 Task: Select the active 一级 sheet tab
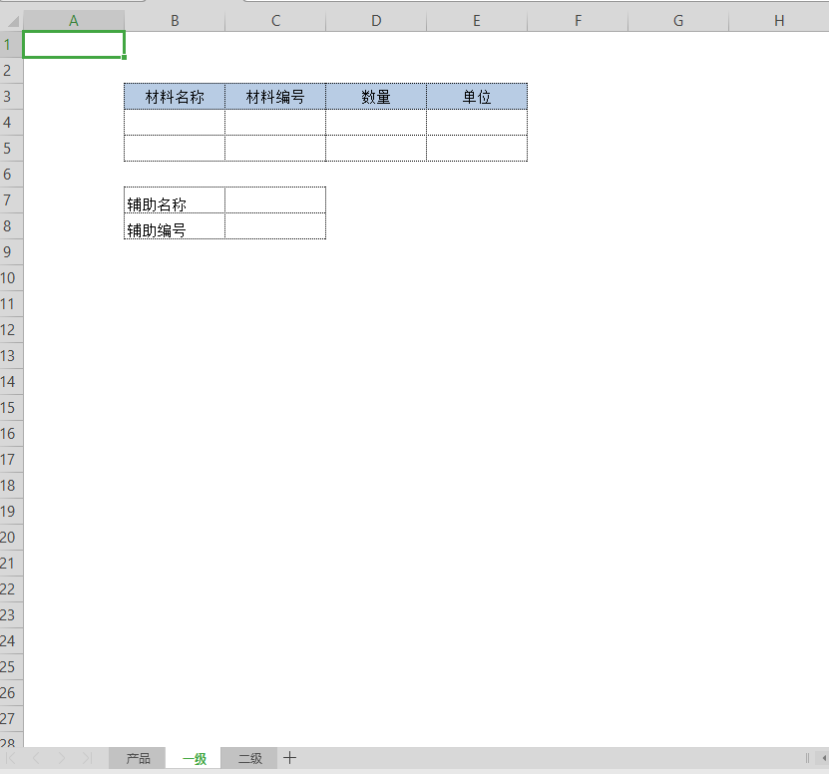click(195, 759)
